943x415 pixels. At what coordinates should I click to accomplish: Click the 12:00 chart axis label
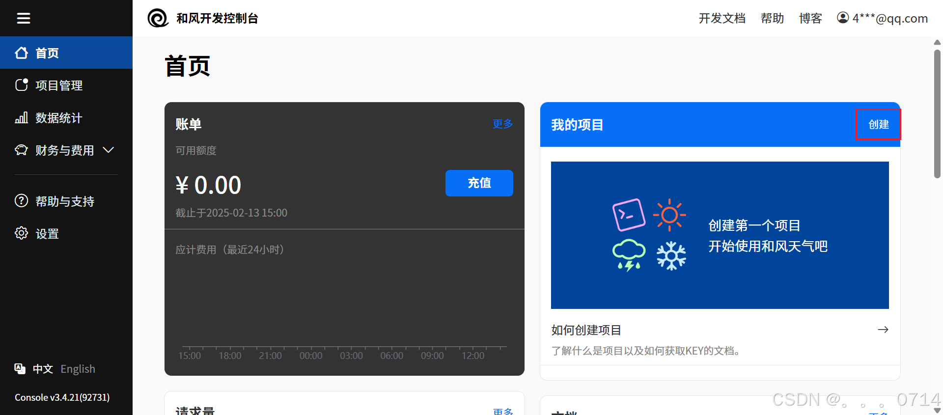473,356
